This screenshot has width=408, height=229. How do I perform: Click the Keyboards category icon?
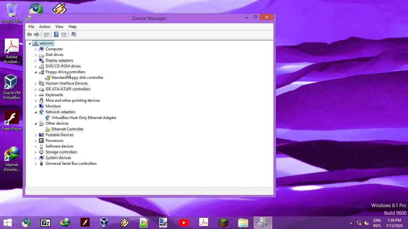pyautogui.click(x=41, y=95)
